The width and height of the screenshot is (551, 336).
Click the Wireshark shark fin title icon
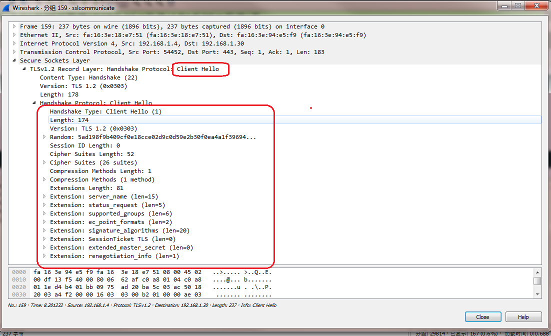click(6, 7)
